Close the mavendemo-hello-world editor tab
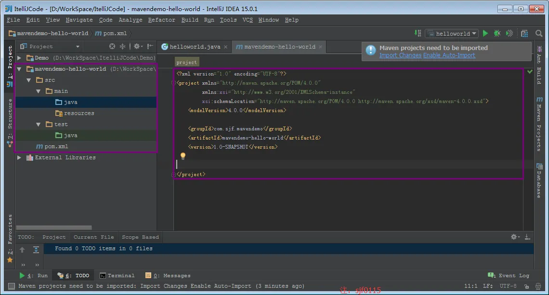The image size is (549, 295). [320, 47]
